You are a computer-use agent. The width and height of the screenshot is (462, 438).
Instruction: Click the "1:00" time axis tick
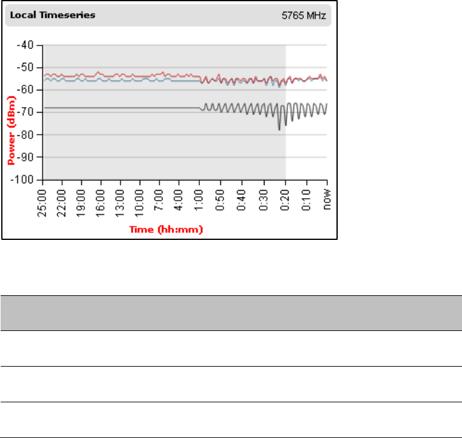tap(199, 201)
